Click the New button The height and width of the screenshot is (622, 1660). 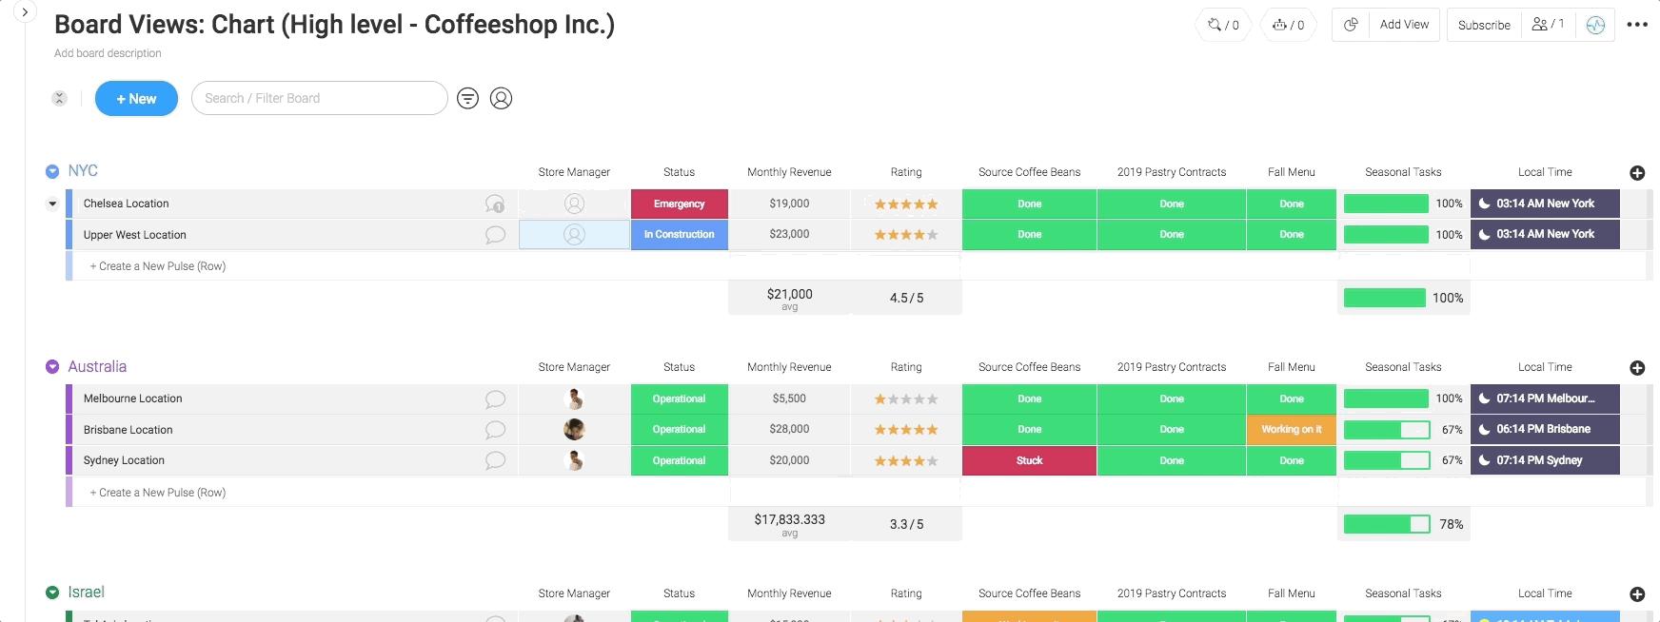pyautogui.click(x=136, y=98)
